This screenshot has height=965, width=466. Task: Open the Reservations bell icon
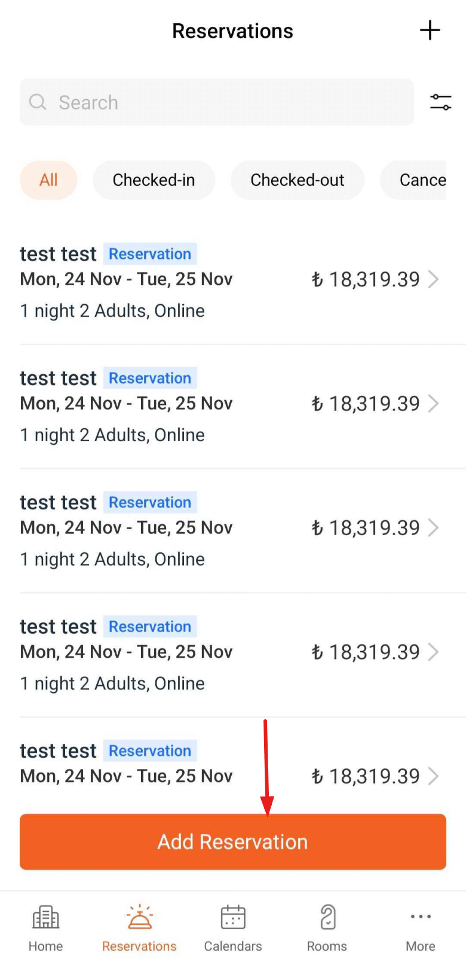(x=139, y=917)
